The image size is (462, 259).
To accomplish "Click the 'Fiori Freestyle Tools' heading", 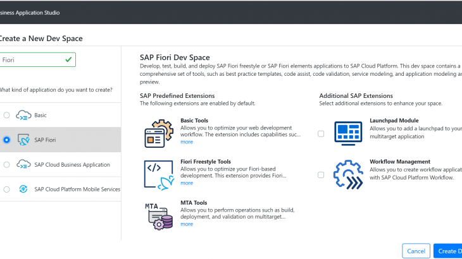I will [206, 161].
